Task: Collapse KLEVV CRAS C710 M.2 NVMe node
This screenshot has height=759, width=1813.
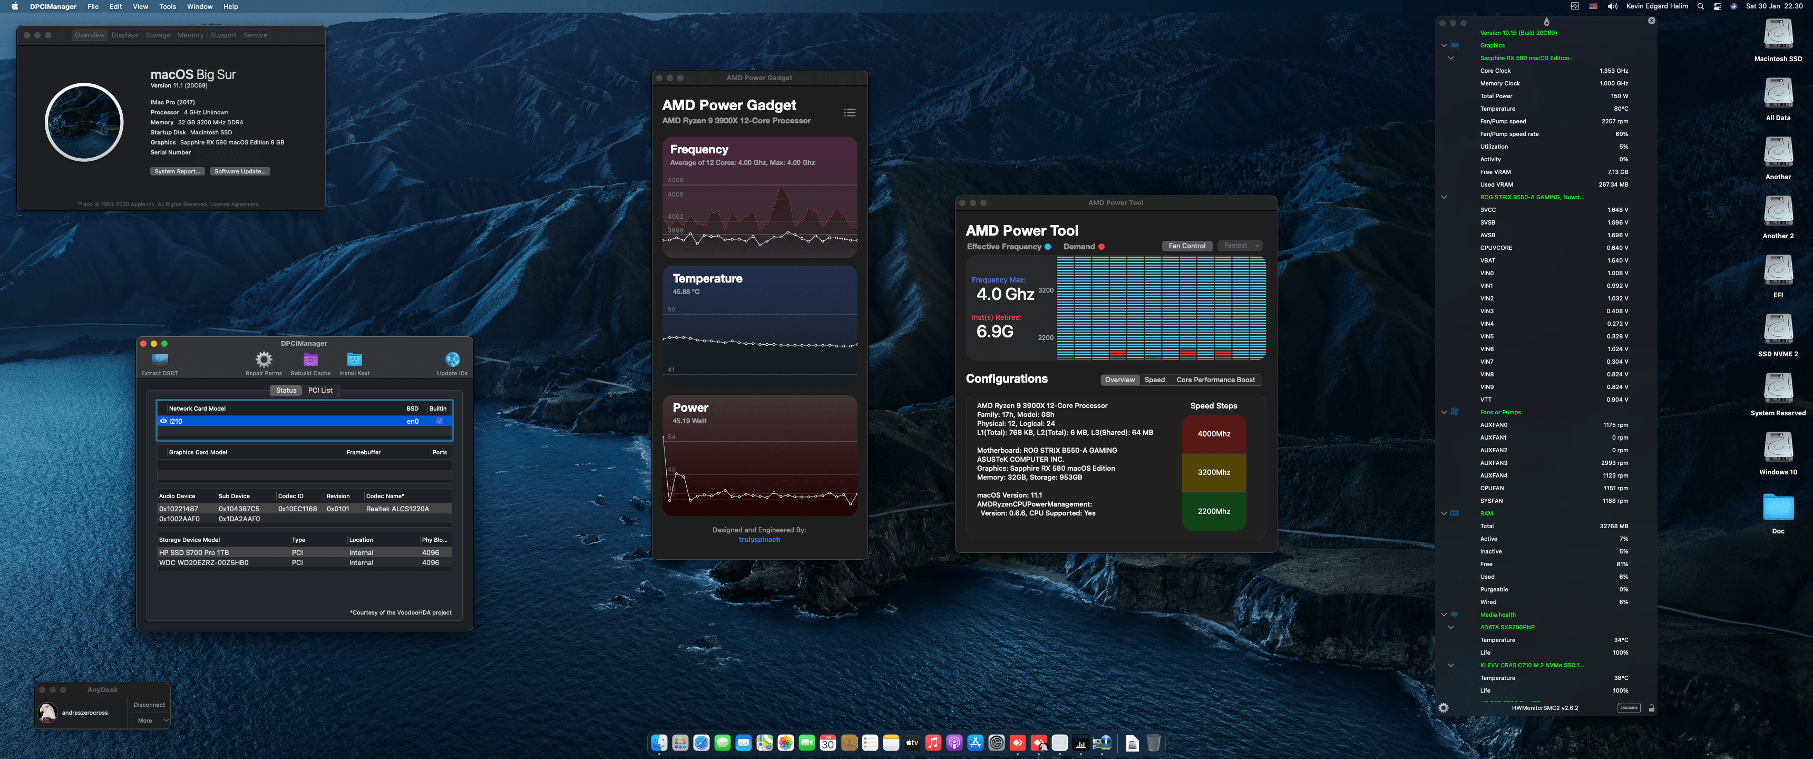Action: tap(1450, 665)
